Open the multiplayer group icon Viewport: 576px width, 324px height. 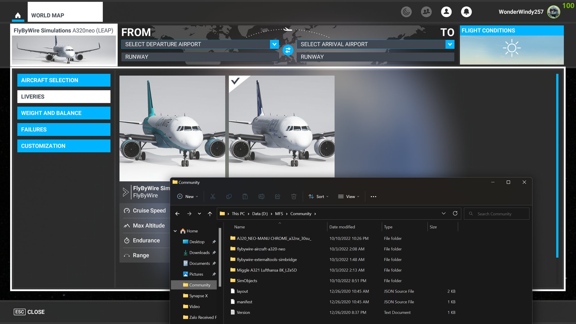tap(426, 12)
